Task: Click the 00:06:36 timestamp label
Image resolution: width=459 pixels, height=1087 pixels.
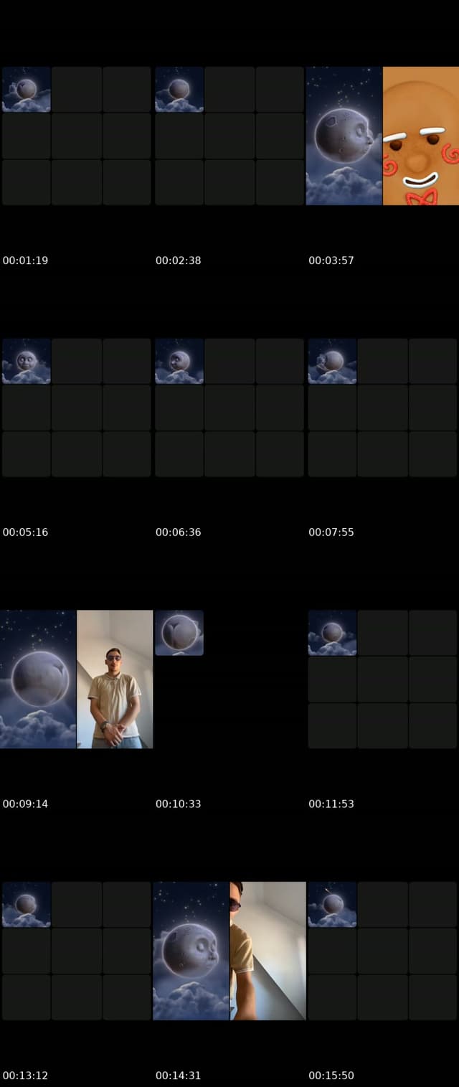Action: [x=179, y=532]
